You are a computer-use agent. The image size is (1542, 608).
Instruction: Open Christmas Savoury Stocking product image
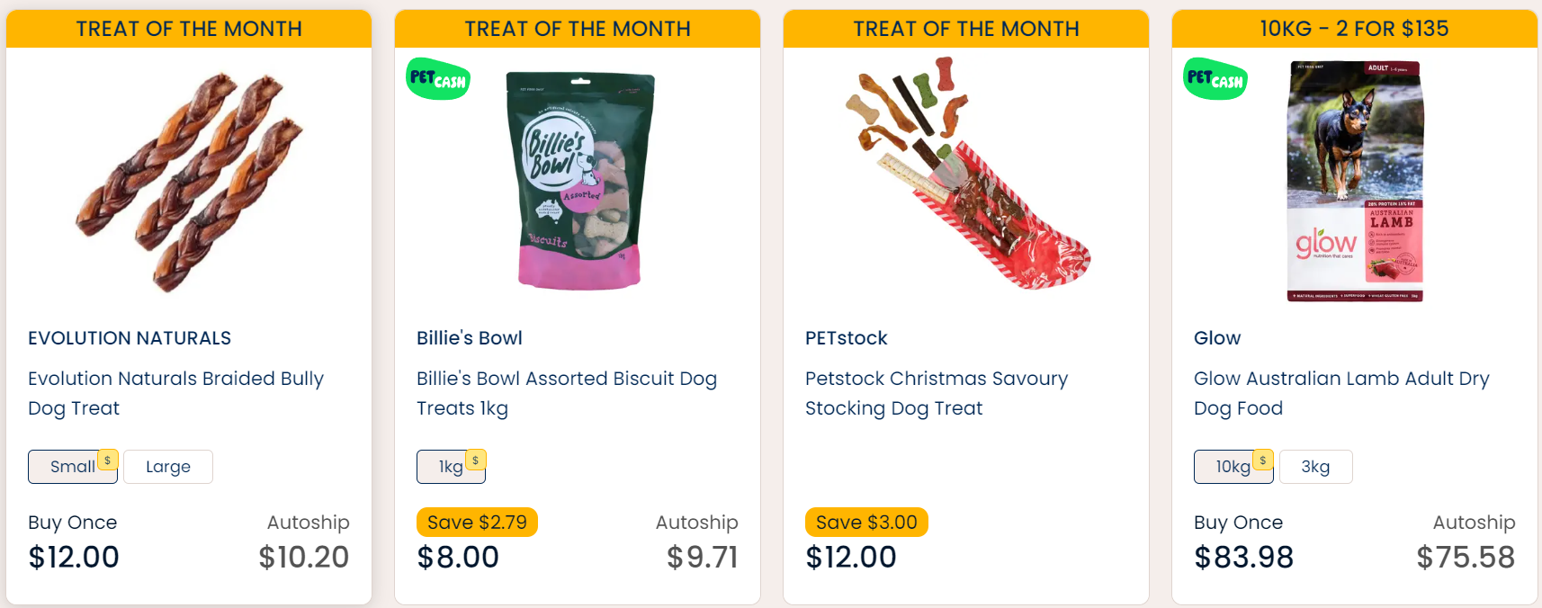click(966, 175)
